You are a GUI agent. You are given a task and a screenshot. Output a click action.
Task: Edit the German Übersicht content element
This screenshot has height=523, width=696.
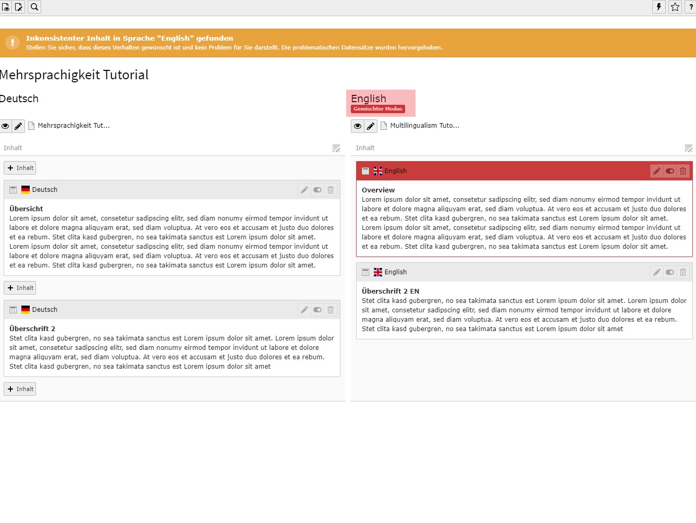pyautogui.click(x=304, y=190)
